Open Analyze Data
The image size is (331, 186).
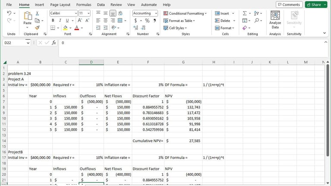pos(275,20)
